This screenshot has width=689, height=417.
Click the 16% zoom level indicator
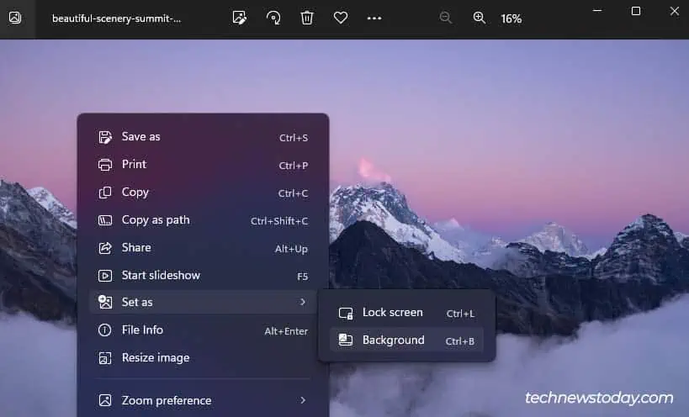pos(511,18)
